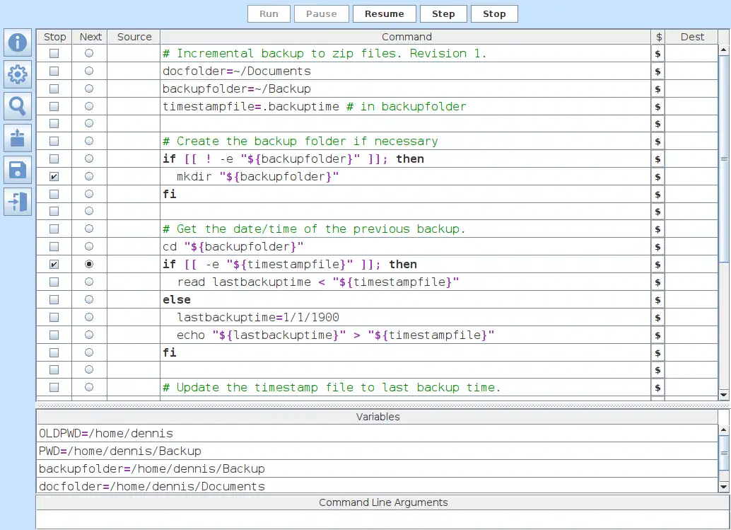Open settings with the gear icon
The image size is (731, 530).
click(18, 74)
